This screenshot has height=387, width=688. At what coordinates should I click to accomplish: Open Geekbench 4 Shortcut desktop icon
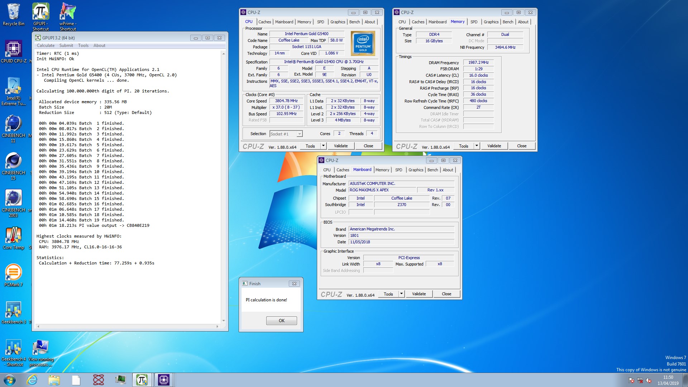tap(14, 353)
